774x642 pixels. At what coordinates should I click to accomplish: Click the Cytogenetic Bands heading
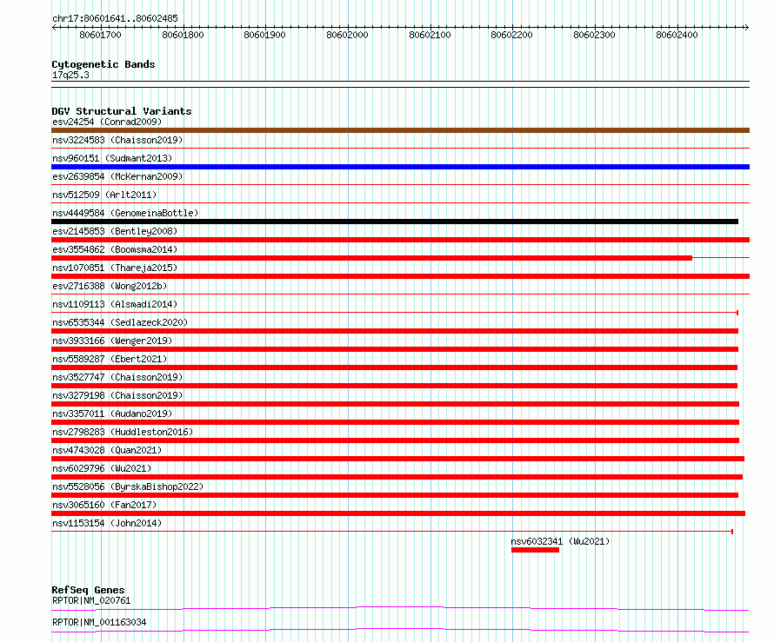[x=103, y=64]
